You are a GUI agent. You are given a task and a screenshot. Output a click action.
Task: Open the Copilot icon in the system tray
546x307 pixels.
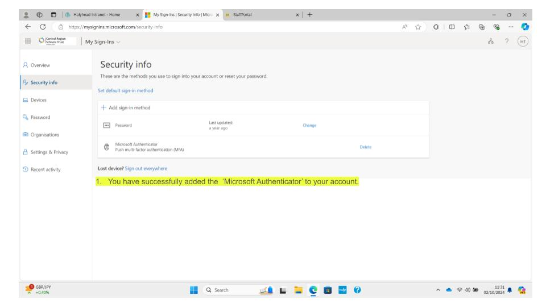[x=522, y=290]
